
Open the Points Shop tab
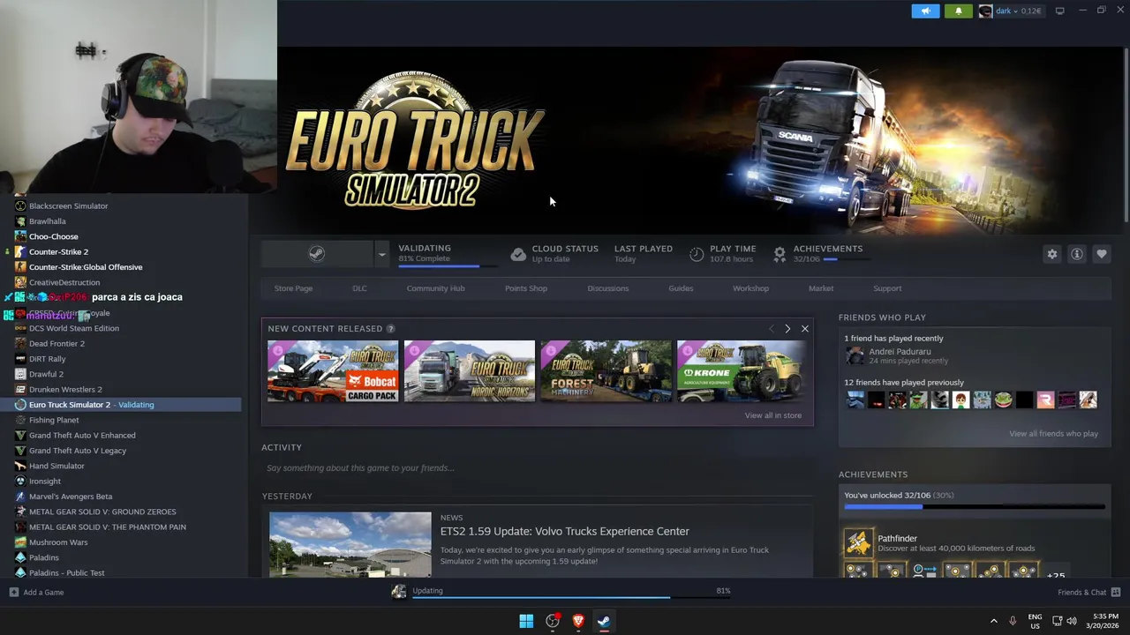point(526,288)
